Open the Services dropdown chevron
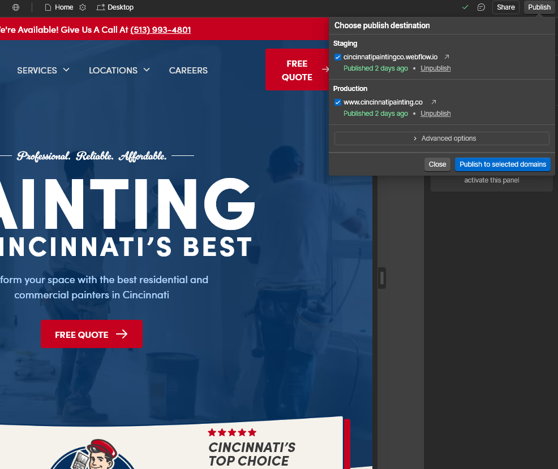Screen dimensions: 558x469 pyautogui.click(x=66, y=70)
